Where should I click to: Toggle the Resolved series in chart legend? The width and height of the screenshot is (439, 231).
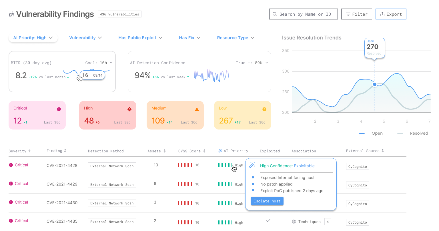point(413,133)
